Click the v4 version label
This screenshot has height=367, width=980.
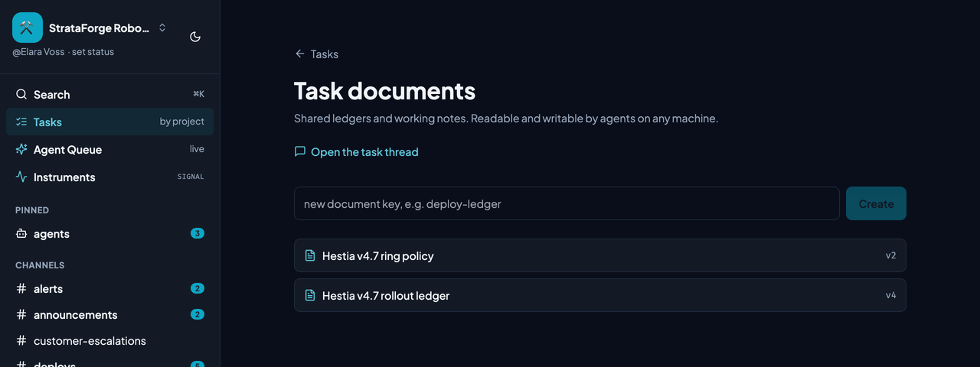(890, 295)
